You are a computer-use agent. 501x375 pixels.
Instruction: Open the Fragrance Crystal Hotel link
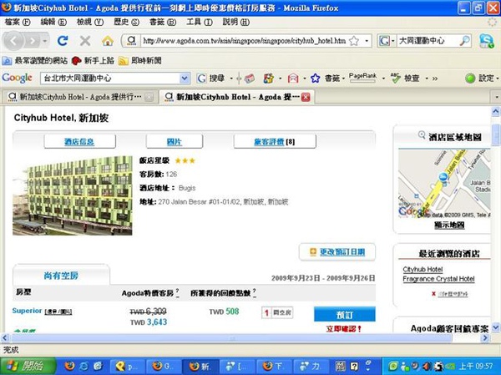pos(438,279)
